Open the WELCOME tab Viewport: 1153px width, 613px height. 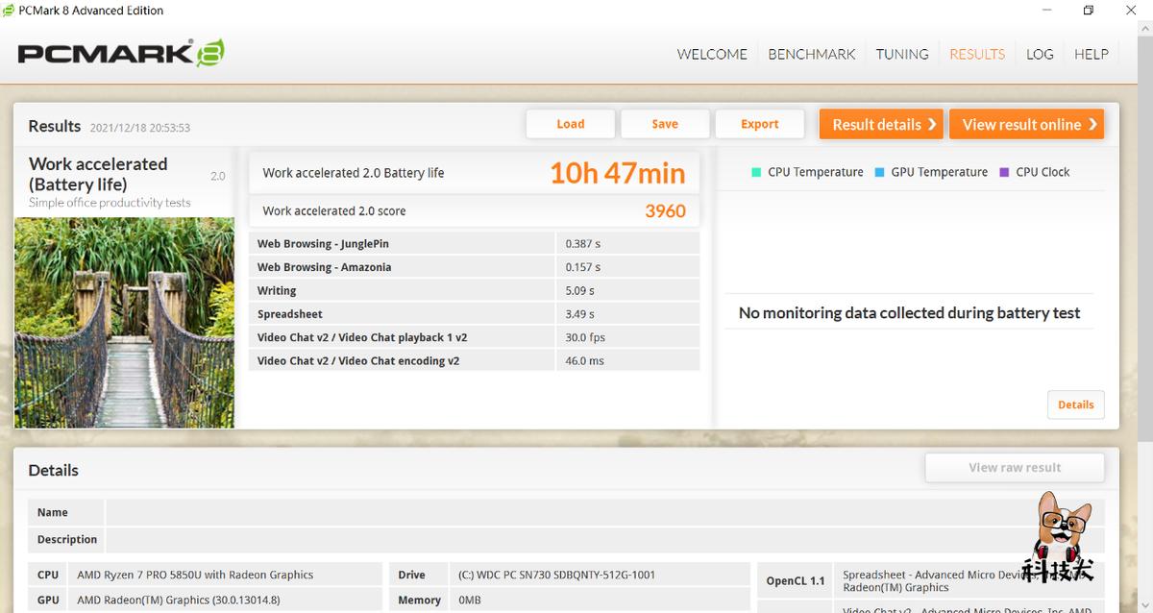tap(712, 54)
